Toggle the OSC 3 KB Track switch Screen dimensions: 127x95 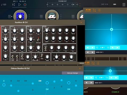[x=38, y=40]
